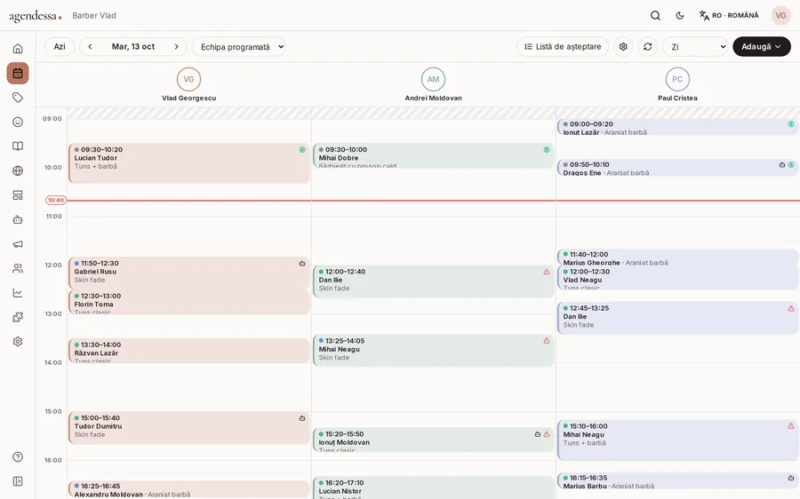Select Paul Cristea staff avatar
This screenshot has width=800, height=499.
[x=677, y=80]
